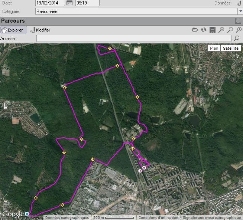Image resolution: width=243 pixels, height=220 pixels.
Task: Click the Adresse input field
Action: coord(134,38)
